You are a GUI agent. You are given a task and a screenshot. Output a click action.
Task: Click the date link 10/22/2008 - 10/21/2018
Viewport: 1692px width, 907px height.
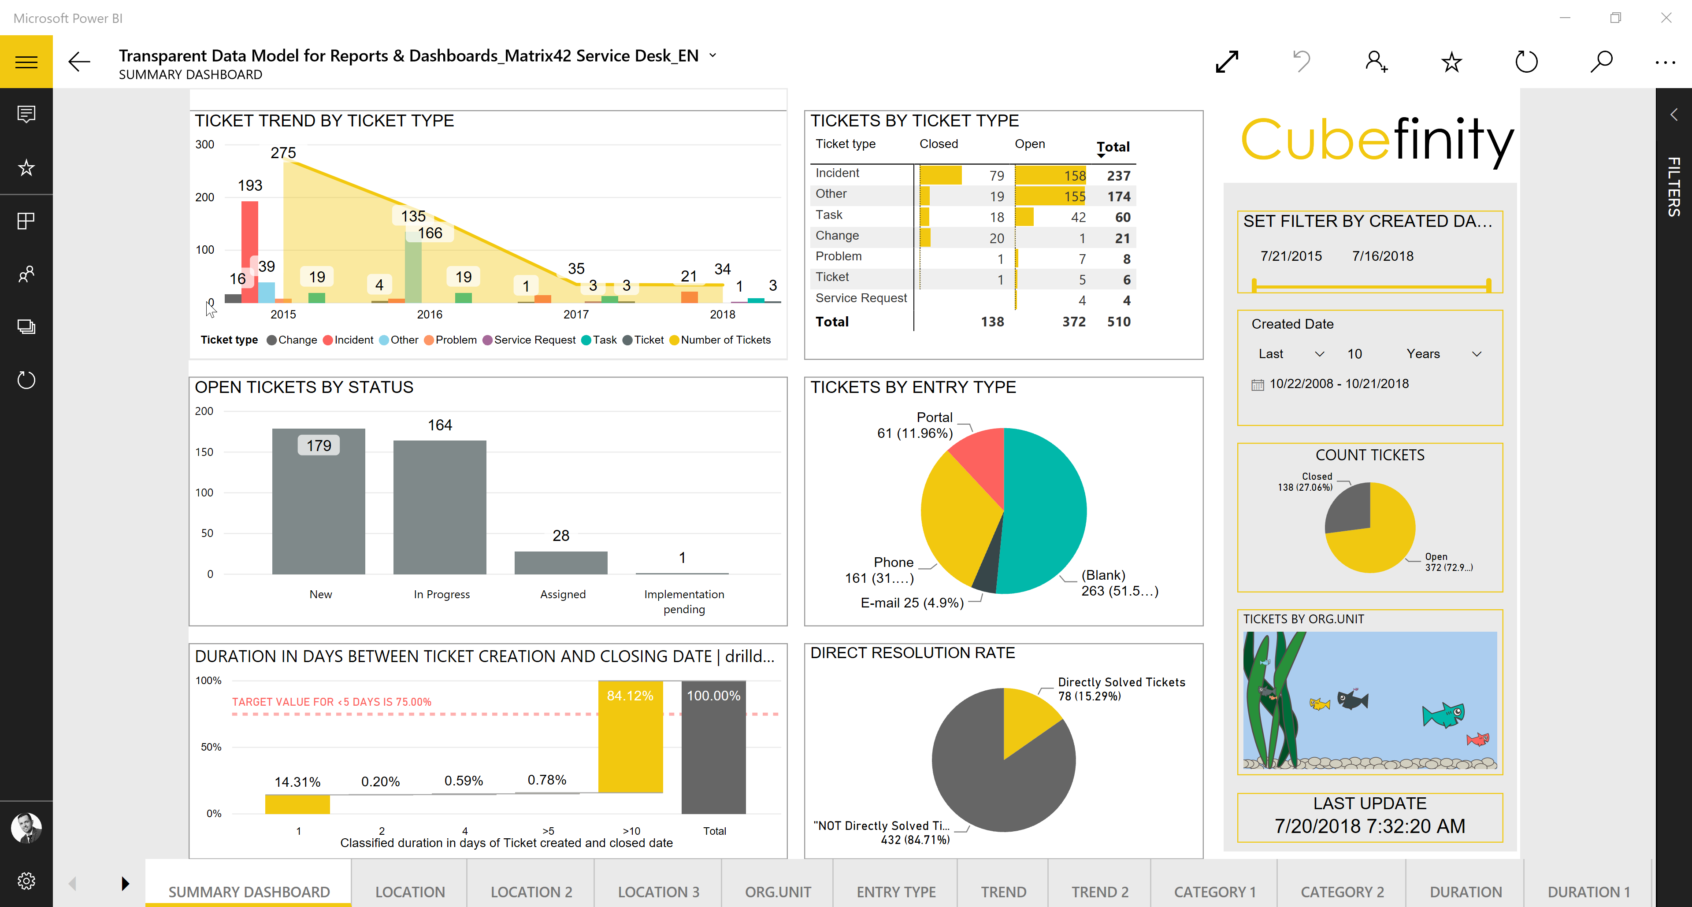point(1340,384)
